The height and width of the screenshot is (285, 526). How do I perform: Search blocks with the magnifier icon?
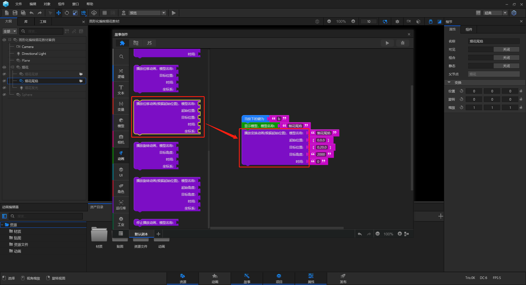point(121,57)
